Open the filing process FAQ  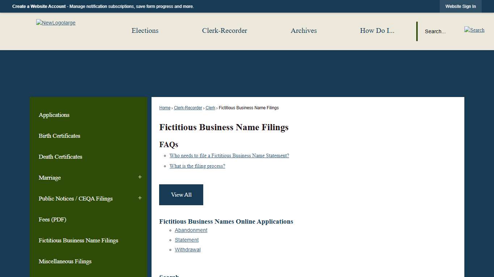[197, 166]
